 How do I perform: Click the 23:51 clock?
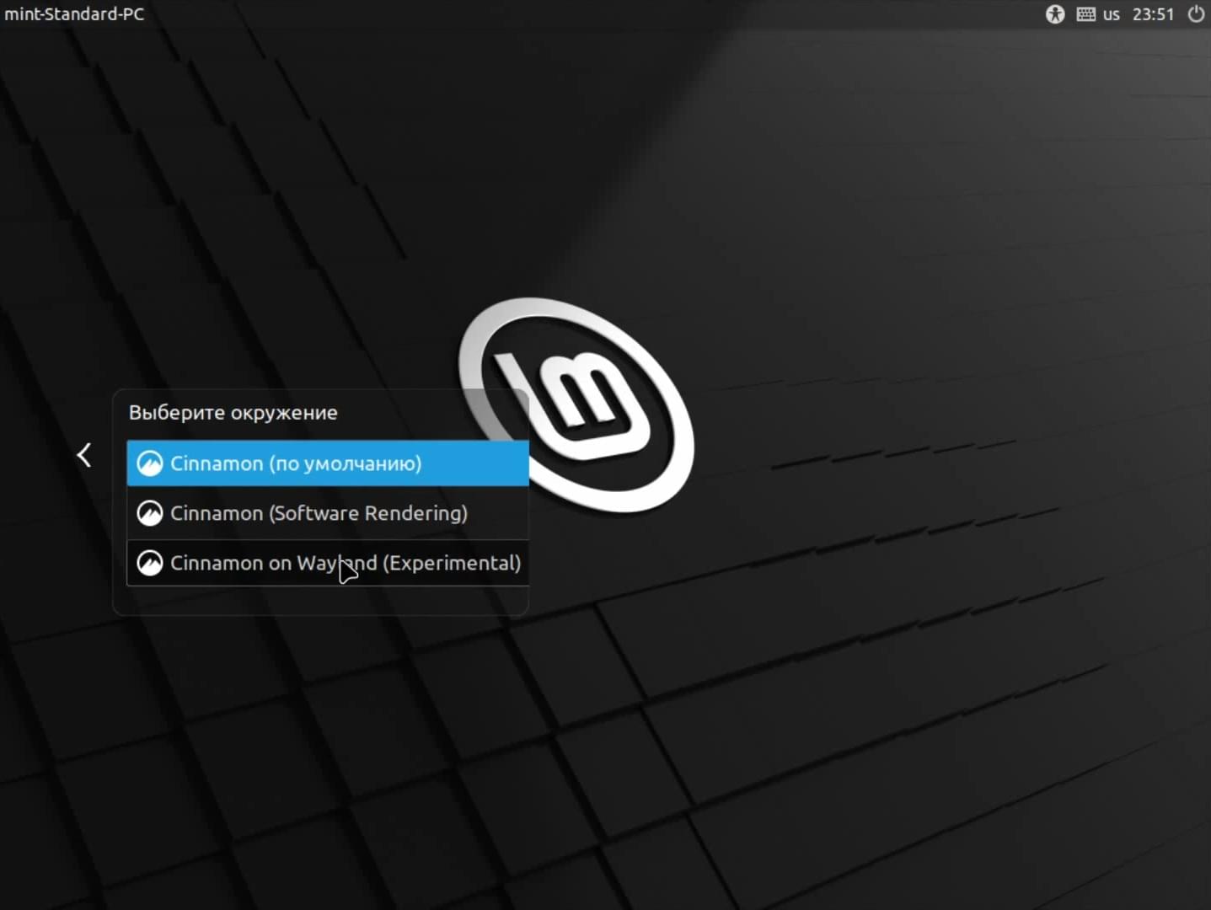click(x=1153, y=14)
